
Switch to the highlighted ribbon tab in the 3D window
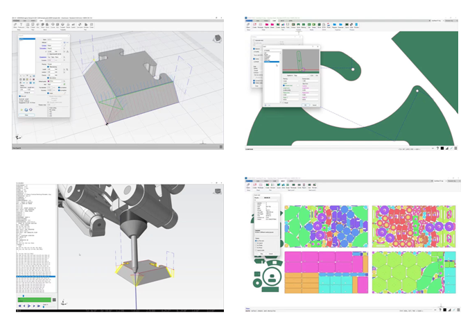tap(41, 20)
